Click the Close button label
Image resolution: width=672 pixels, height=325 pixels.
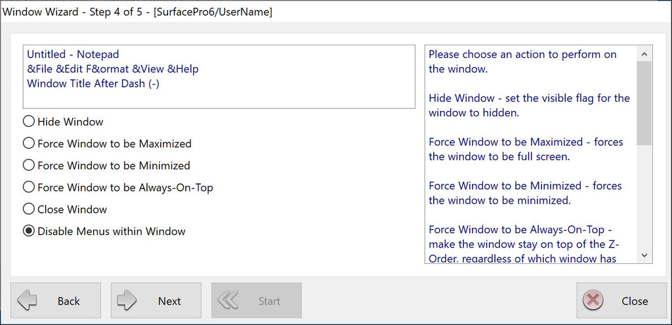pos(635,301)
